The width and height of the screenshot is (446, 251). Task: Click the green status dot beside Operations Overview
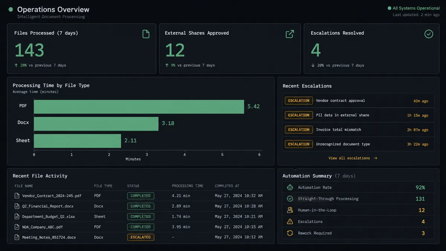point(11,10)
